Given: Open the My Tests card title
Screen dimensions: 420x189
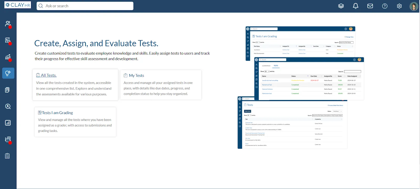Looking at the screenshot, I should 136,75.
